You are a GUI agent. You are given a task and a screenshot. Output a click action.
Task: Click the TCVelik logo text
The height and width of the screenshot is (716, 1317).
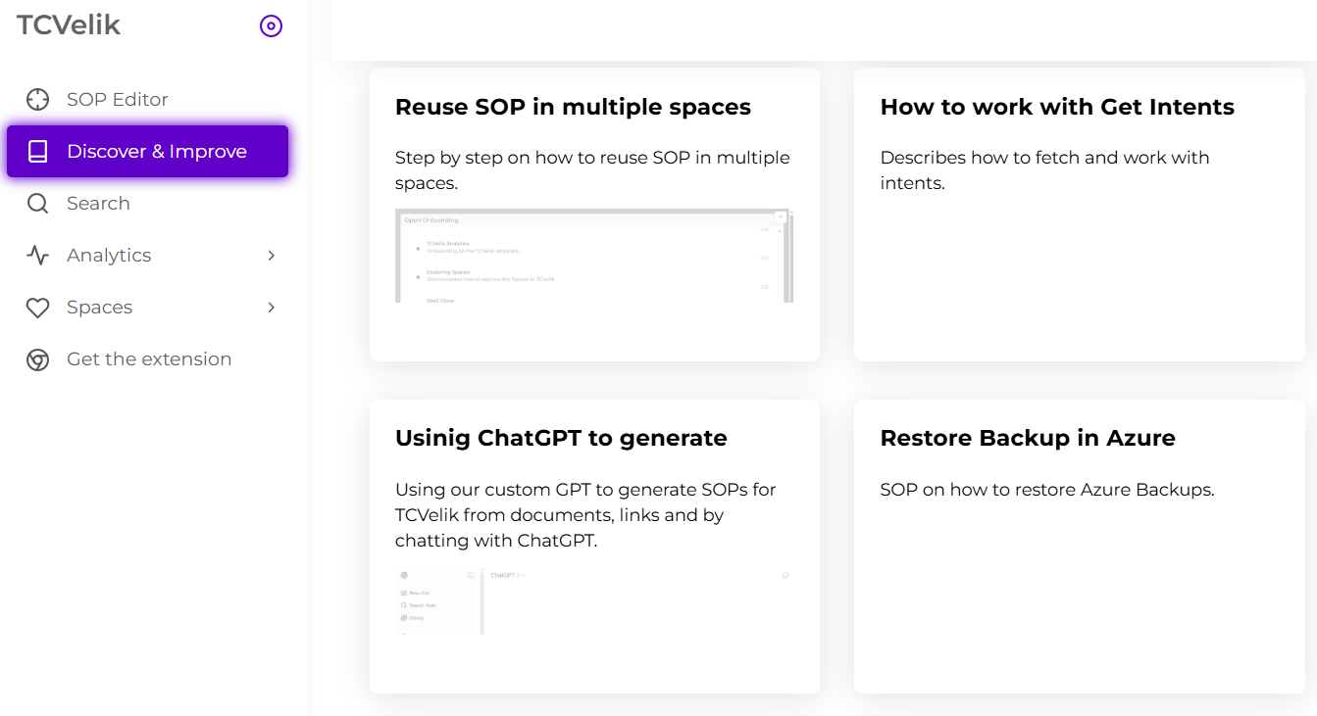click(x=69, y=25)
